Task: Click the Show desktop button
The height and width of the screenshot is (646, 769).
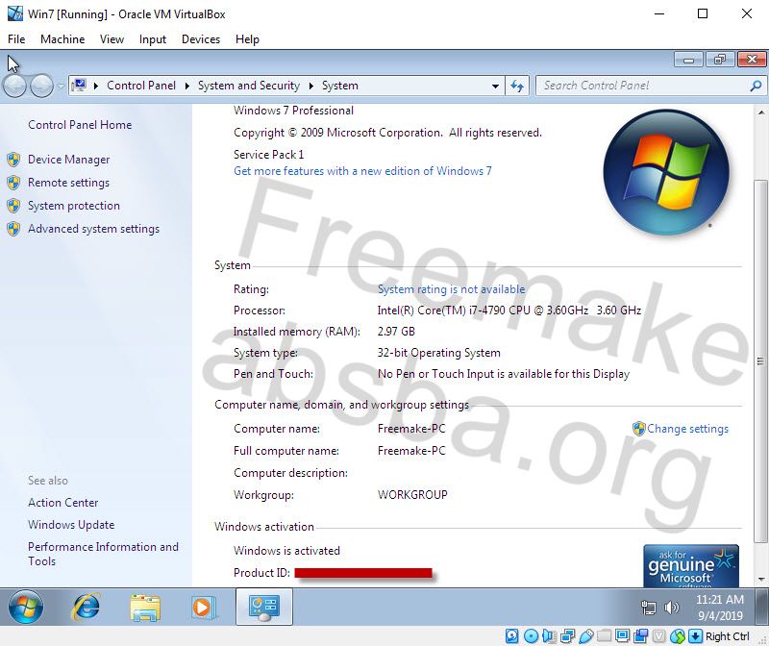Action: pos(761,607)
